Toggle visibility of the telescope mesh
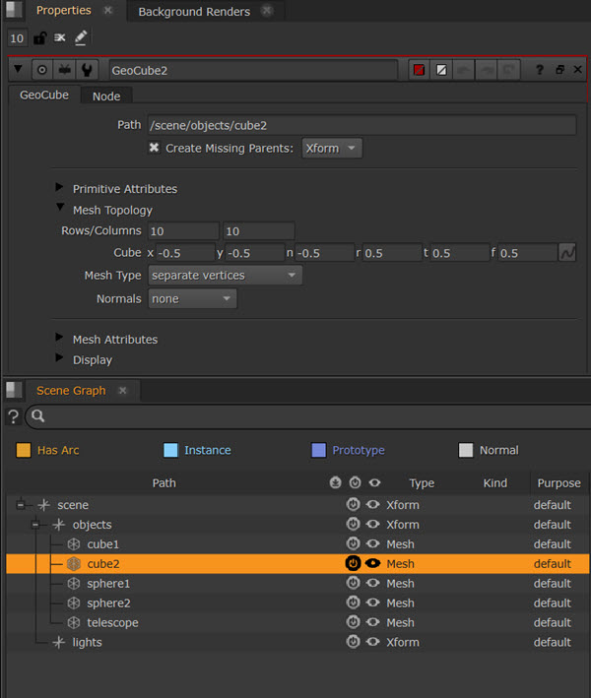 pyautogui.click(x=373, y=623)
